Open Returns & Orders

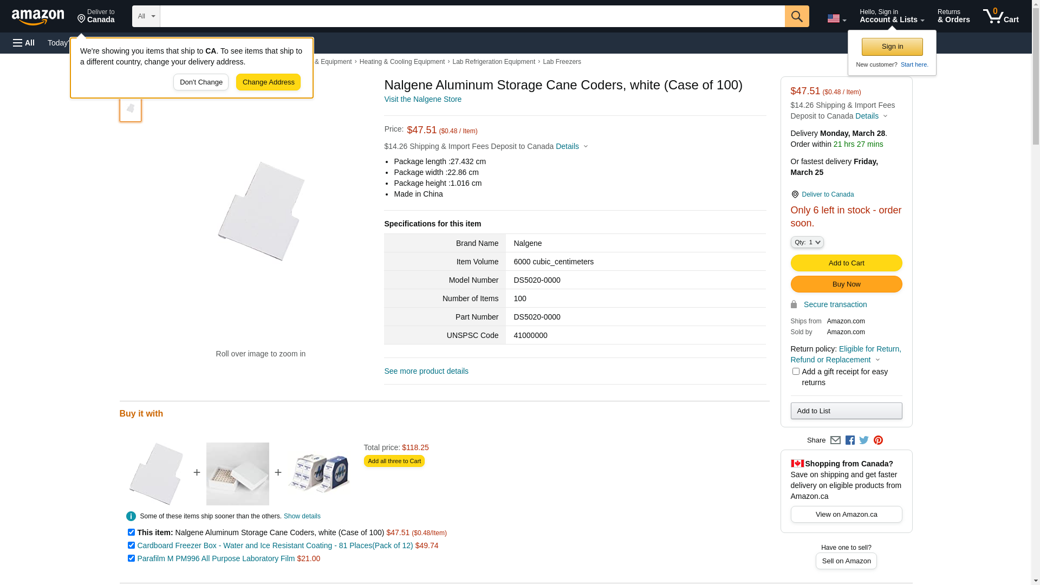[953, 16]
